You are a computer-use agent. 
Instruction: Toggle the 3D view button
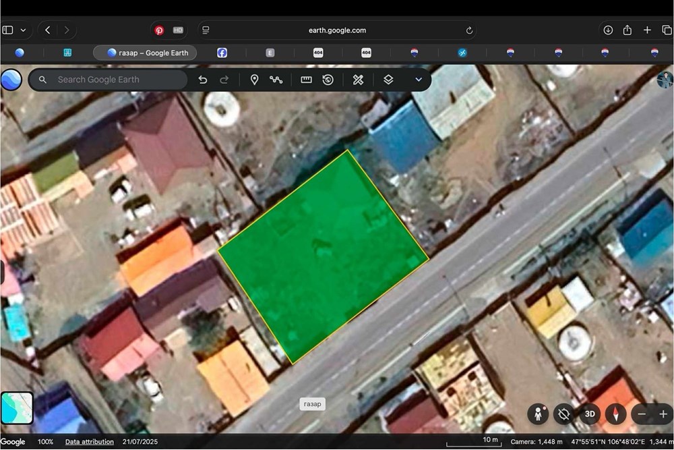click(x=590, y=414)
